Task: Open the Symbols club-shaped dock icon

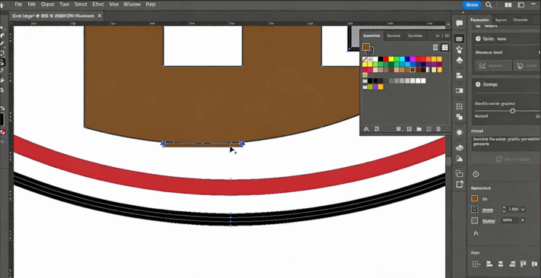Action: [460, 61]
